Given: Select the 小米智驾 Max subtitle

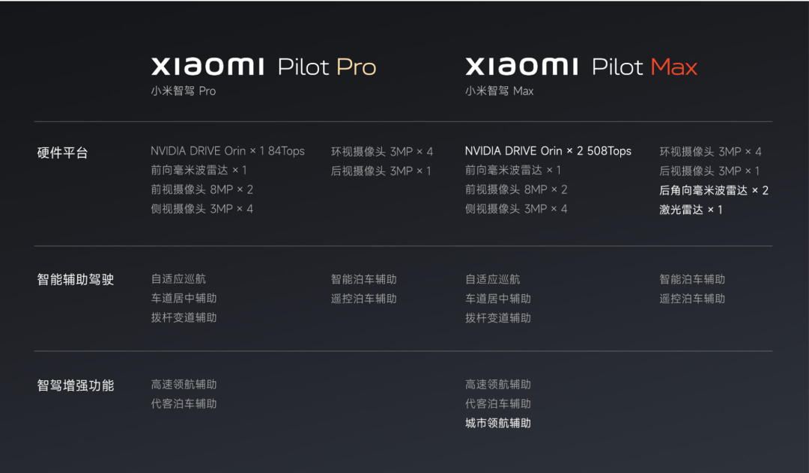Looking at the screenshot, I should pos(499,91).
